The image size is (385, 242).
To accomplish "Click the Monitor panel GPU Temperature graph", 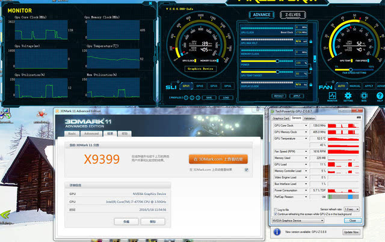I will [113, 59].
